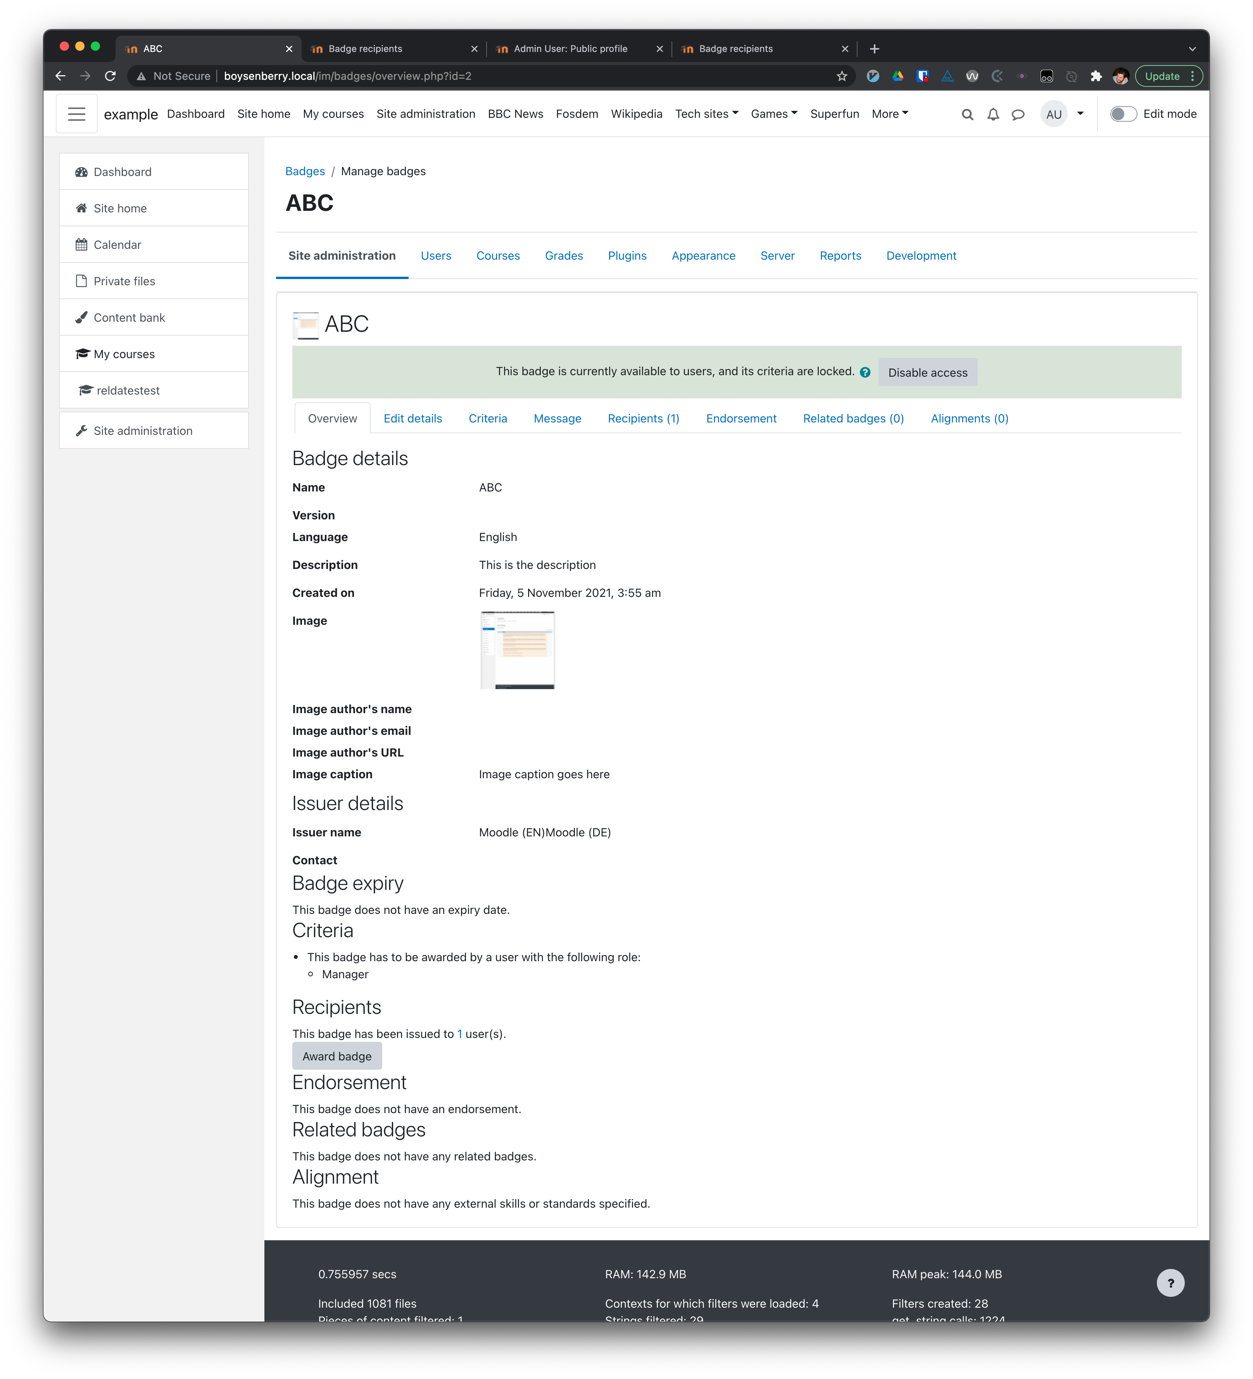Open the browser extensions puzzle icon
The height and width of the screenshot is (1379, 1253).
[1096, 76]
